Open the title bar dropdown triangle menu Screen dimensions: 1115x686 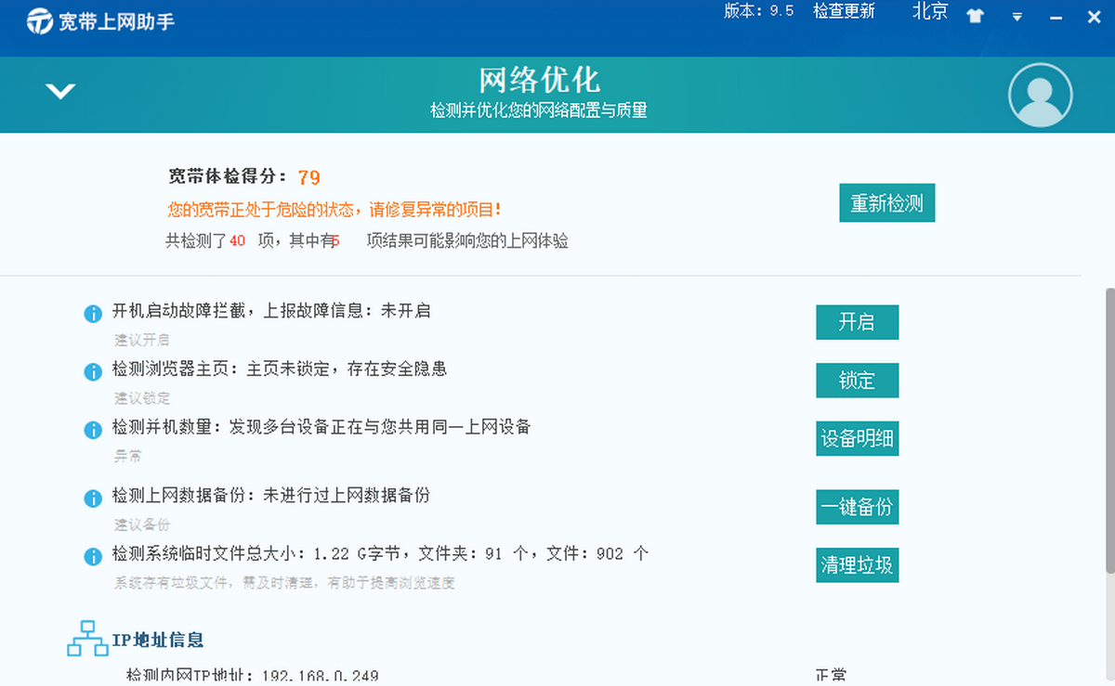click(1017, 18)
